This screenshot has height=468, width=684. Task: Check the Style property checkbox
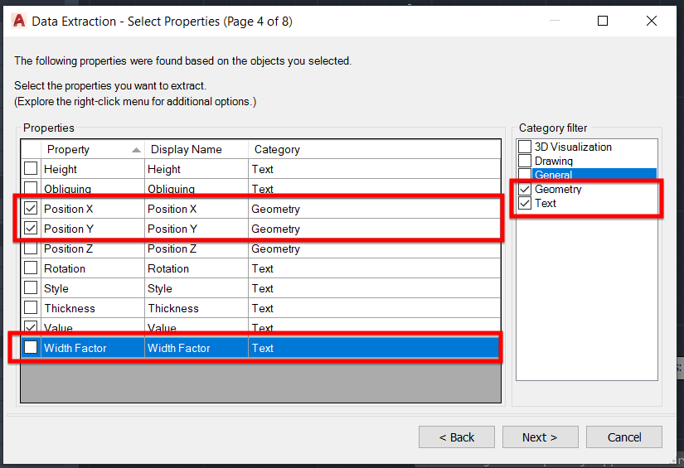pos(31,288)
